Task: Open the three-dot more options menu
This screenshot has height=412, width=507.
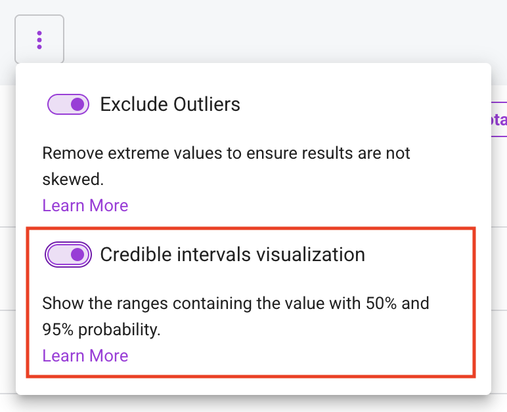Action: click(x=39, y=39)
